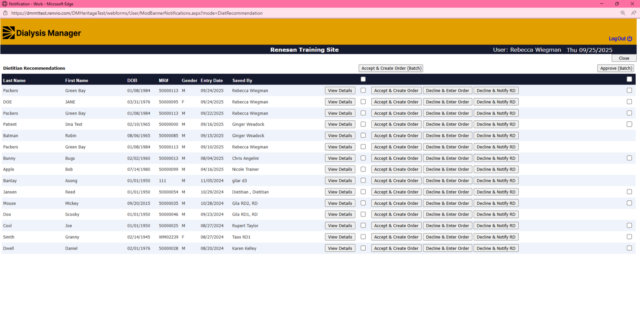This screenshot has height=330, width=640.
Task: Decline & Enter Order for Jansen Reed
Action: click(447, 192)
